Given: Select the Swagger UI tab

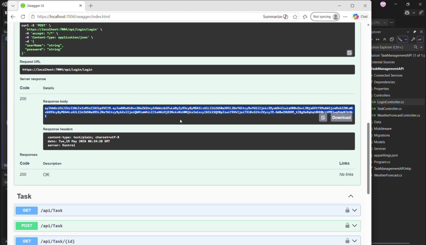Looking at the screenshot, I should [x=52, y=6].
